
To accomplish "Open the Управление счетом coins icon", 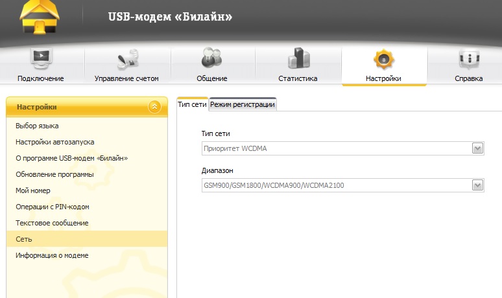I will click(x=127, y=59).
